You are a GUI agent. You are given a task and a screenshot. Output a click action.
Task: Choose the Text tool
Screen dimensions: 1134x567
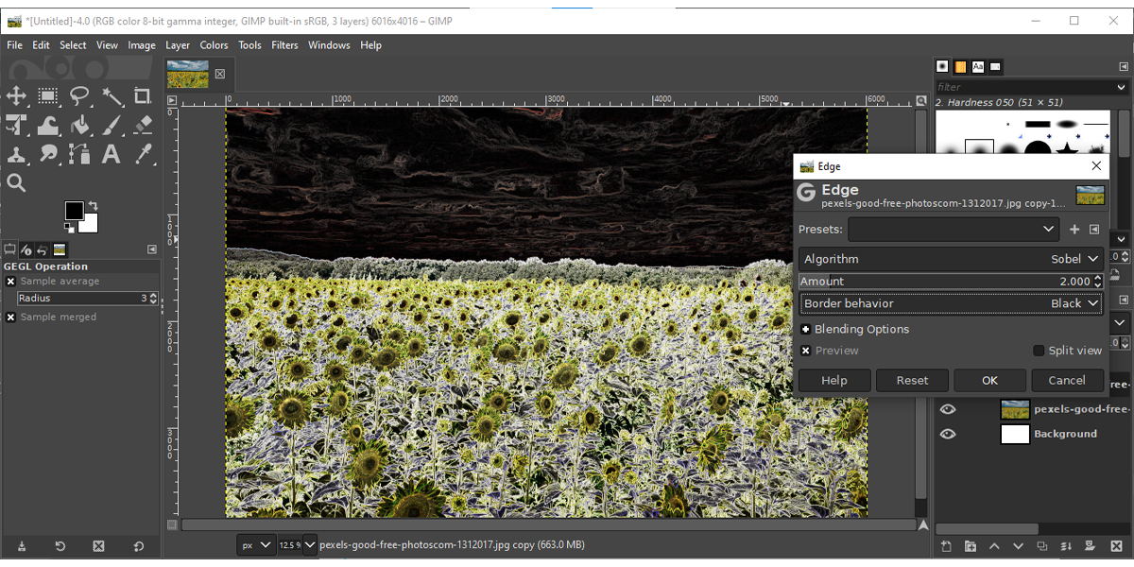tap(112, 154)
